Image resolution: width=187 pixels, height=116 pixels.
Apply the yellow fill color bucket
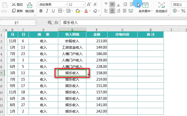(78, 11)
